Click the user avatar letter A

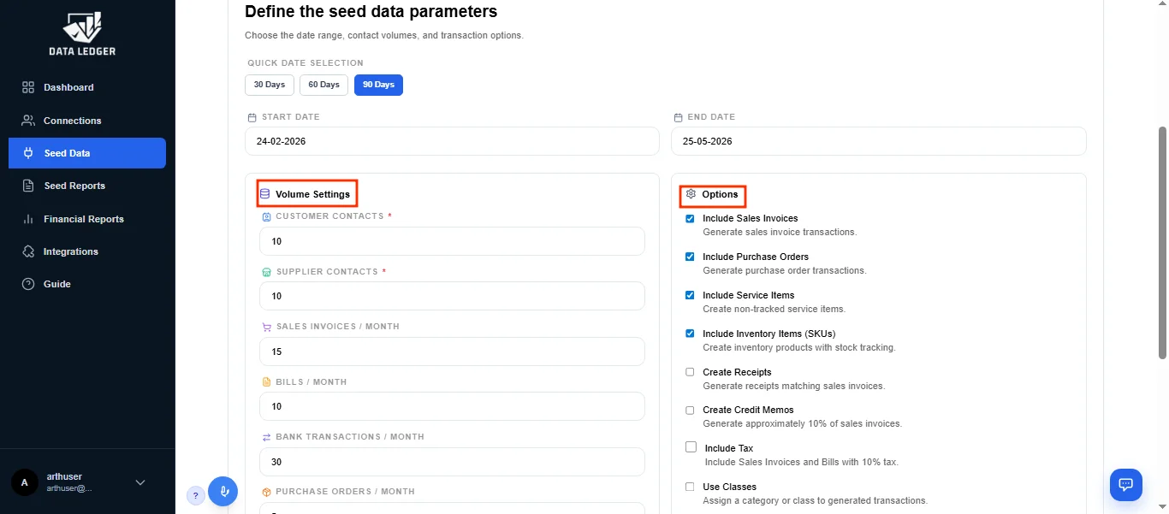pos(24,482)
